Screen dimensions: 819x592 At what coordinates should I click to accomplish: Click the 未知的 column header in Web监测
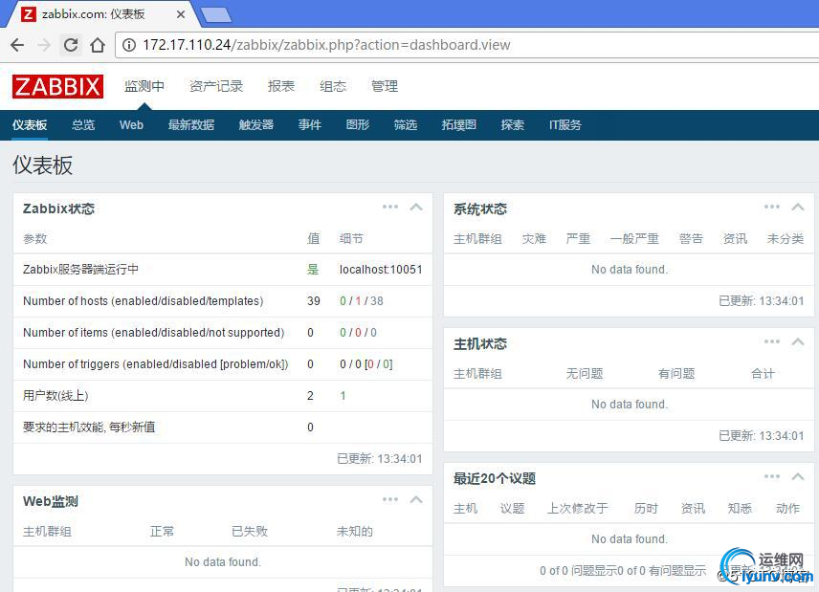click(x=355, y=532)
